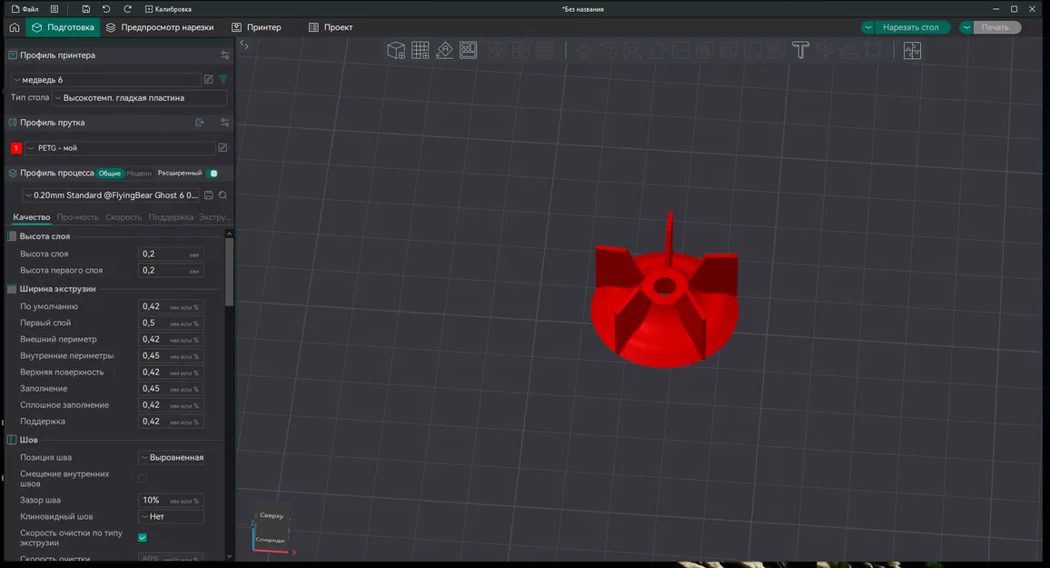Viewport: 1050px width, 568px height.
Task: Click the add filament icon
Action: coord(200,123)
